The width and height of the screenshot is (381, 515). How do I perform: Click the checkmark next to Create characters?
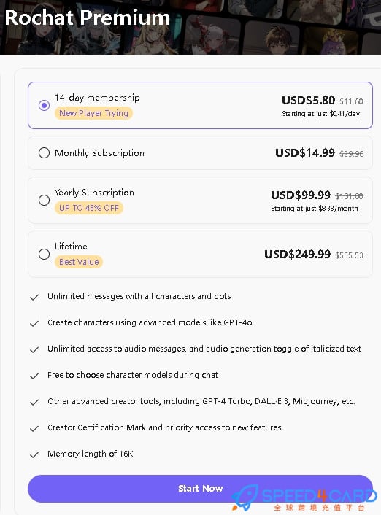point(34,324)
